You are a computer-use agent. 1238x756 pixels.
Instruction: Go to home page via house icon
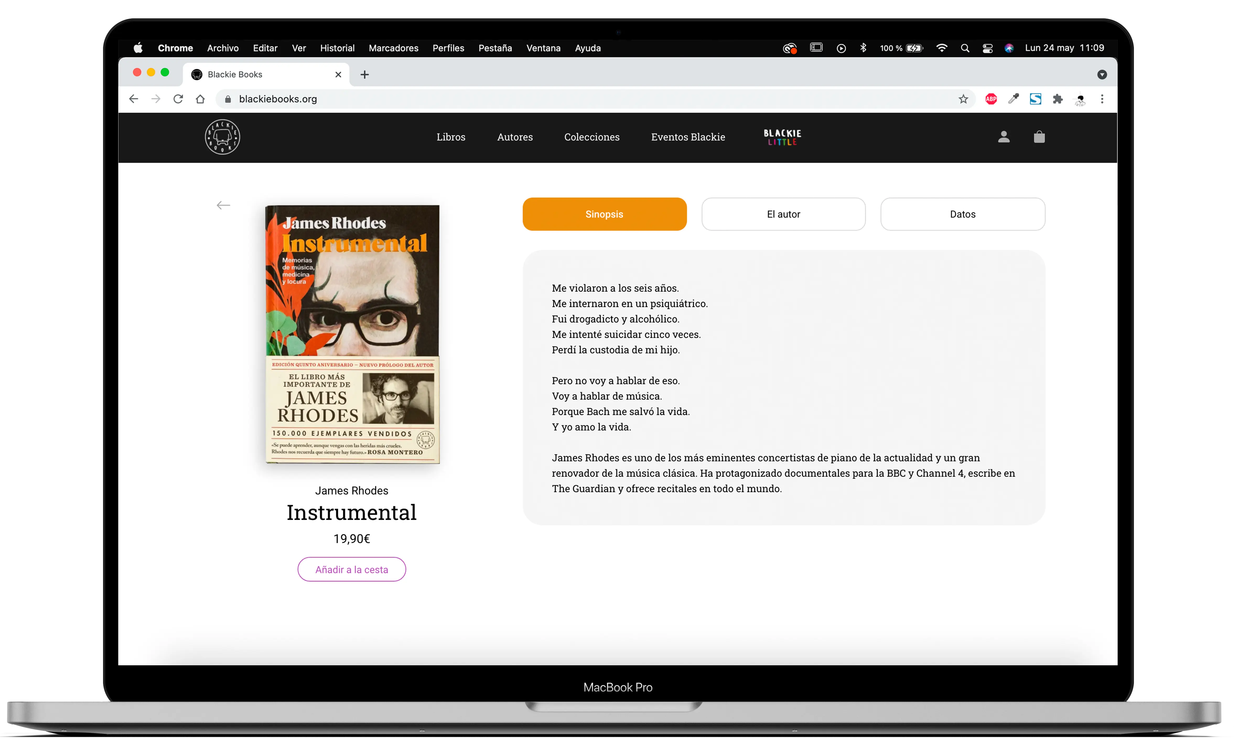(200, 99)
